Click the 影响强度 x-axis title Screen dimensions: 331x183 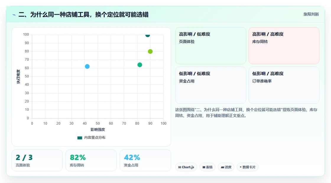coord(98,129)
